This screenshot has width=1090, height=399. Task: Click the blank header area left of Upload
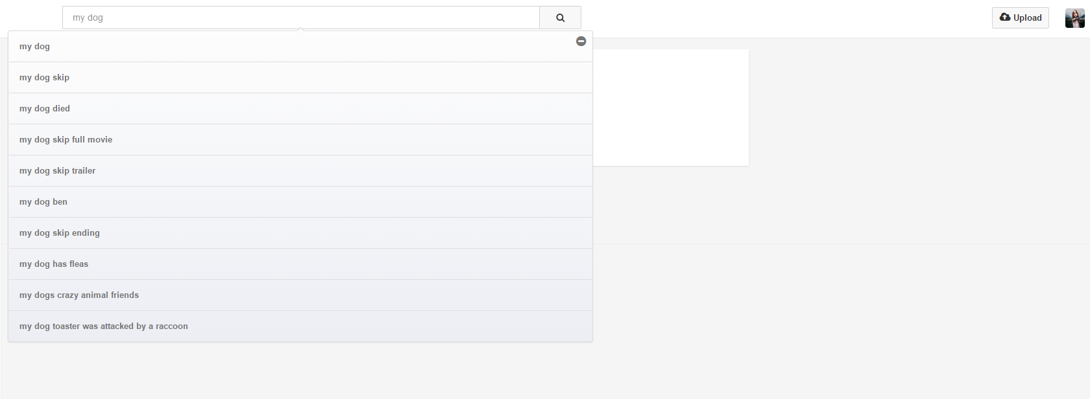pos(779,18)
